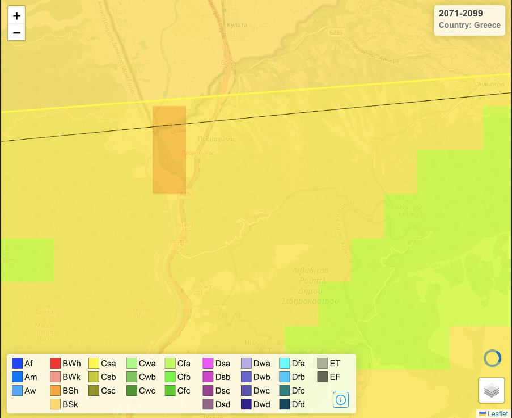Image resolution: width=512 pixels, height=418 pixels.
Task: Click the Dwa legend swatch
Action: pyautogui.click(x=246, y=363)
